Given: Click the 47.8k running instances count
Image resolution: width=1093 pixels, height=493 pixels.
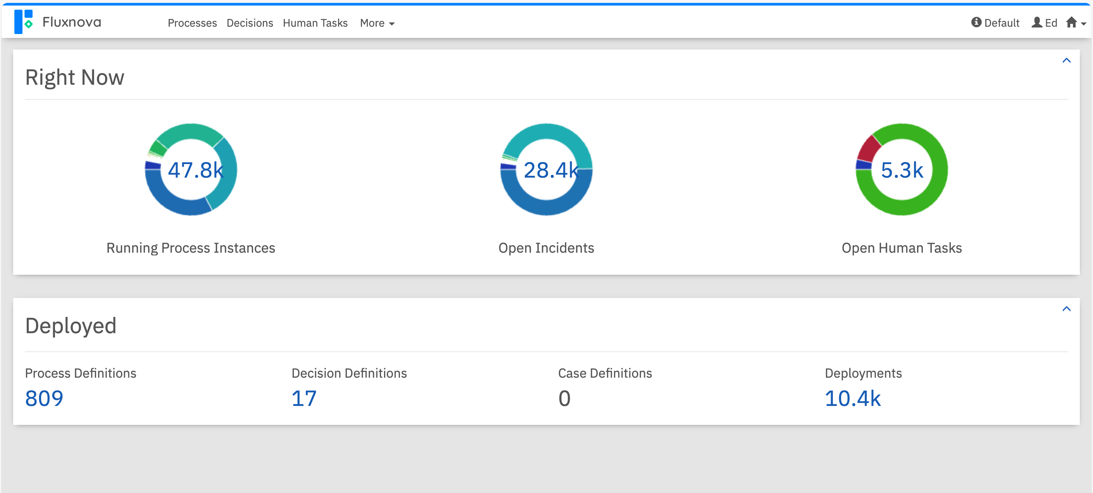Looking at the screenshot, I should click(195, 170).
